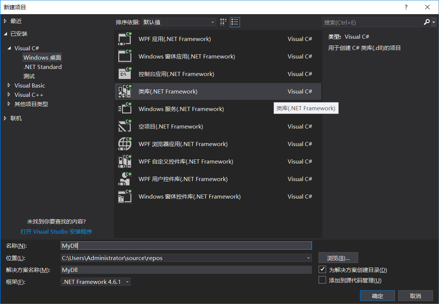Expand the Visual C++ node
Screen dimensions: 439x304
coord(9,95)
